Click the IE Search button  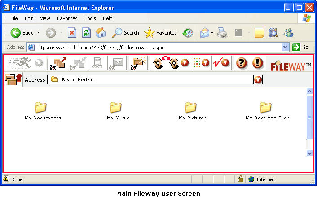click(x=125, y=32)
